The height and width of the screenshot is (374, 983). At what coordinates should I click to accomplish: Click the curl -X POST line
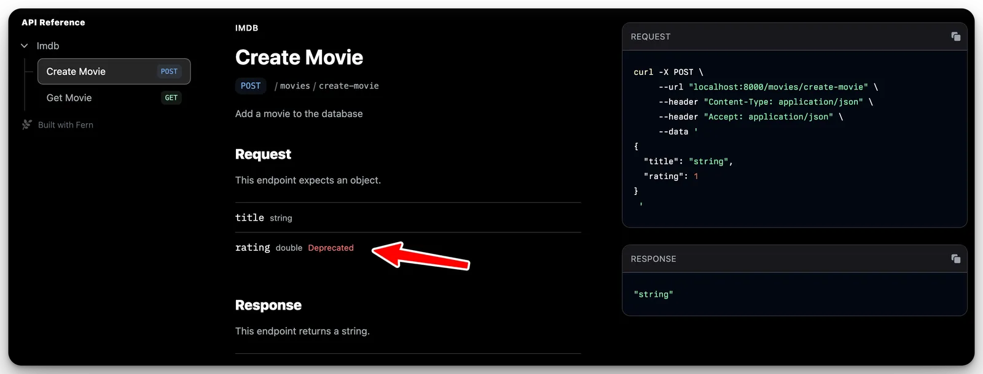pyautogui.click(x=668, y=72)
